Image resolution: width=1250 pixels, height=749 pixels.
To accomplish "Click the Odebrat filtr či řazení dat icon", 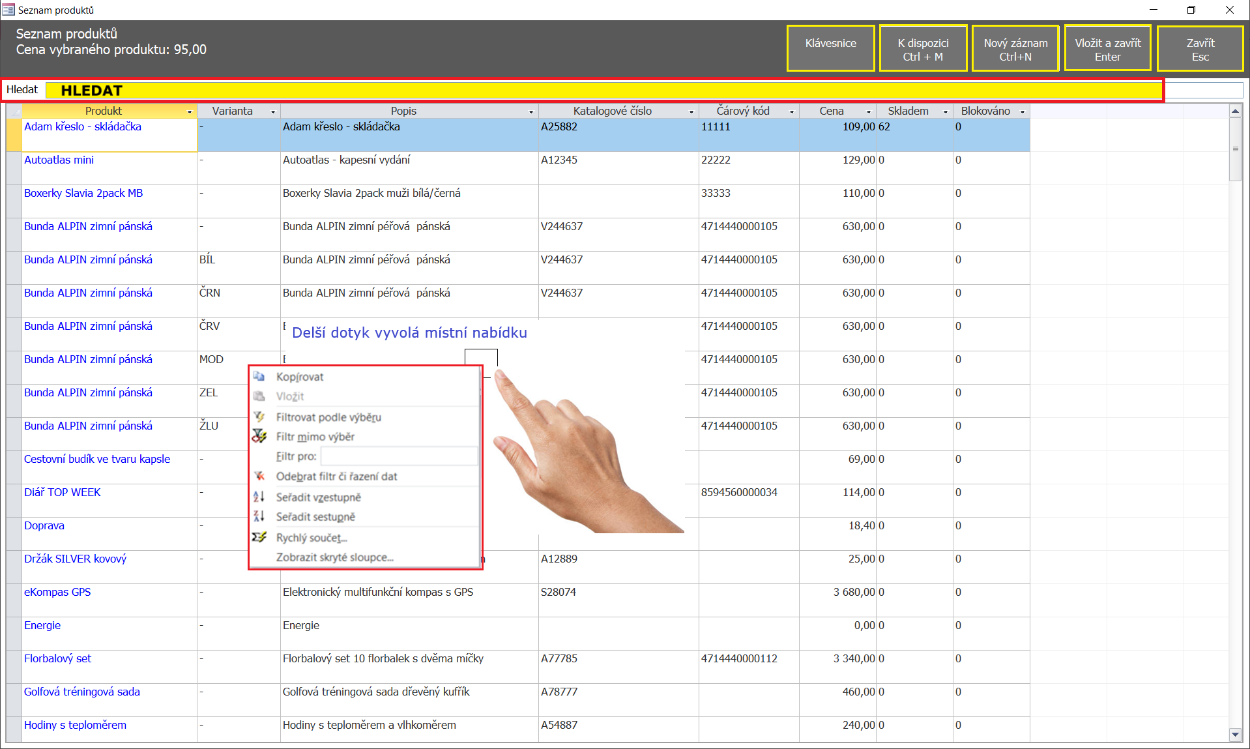I will 259,477.
